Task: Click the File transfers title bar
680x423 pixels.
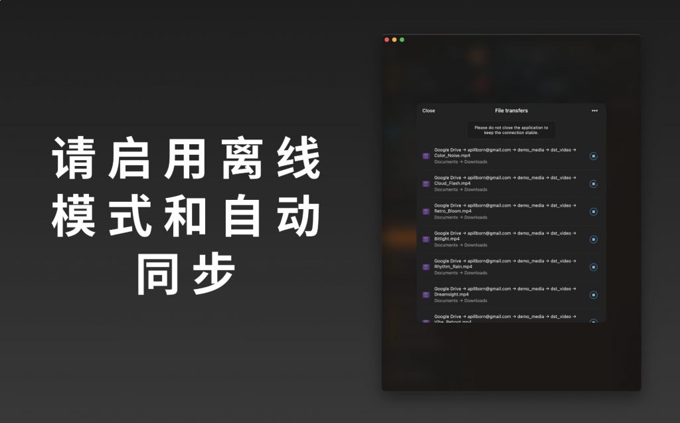Action: pos(511,110)
